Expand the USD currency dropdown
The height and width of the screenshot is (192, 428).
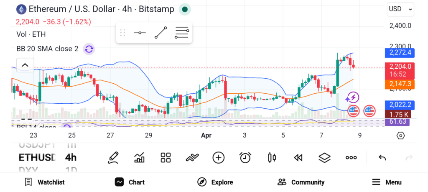tap(400, 9)
